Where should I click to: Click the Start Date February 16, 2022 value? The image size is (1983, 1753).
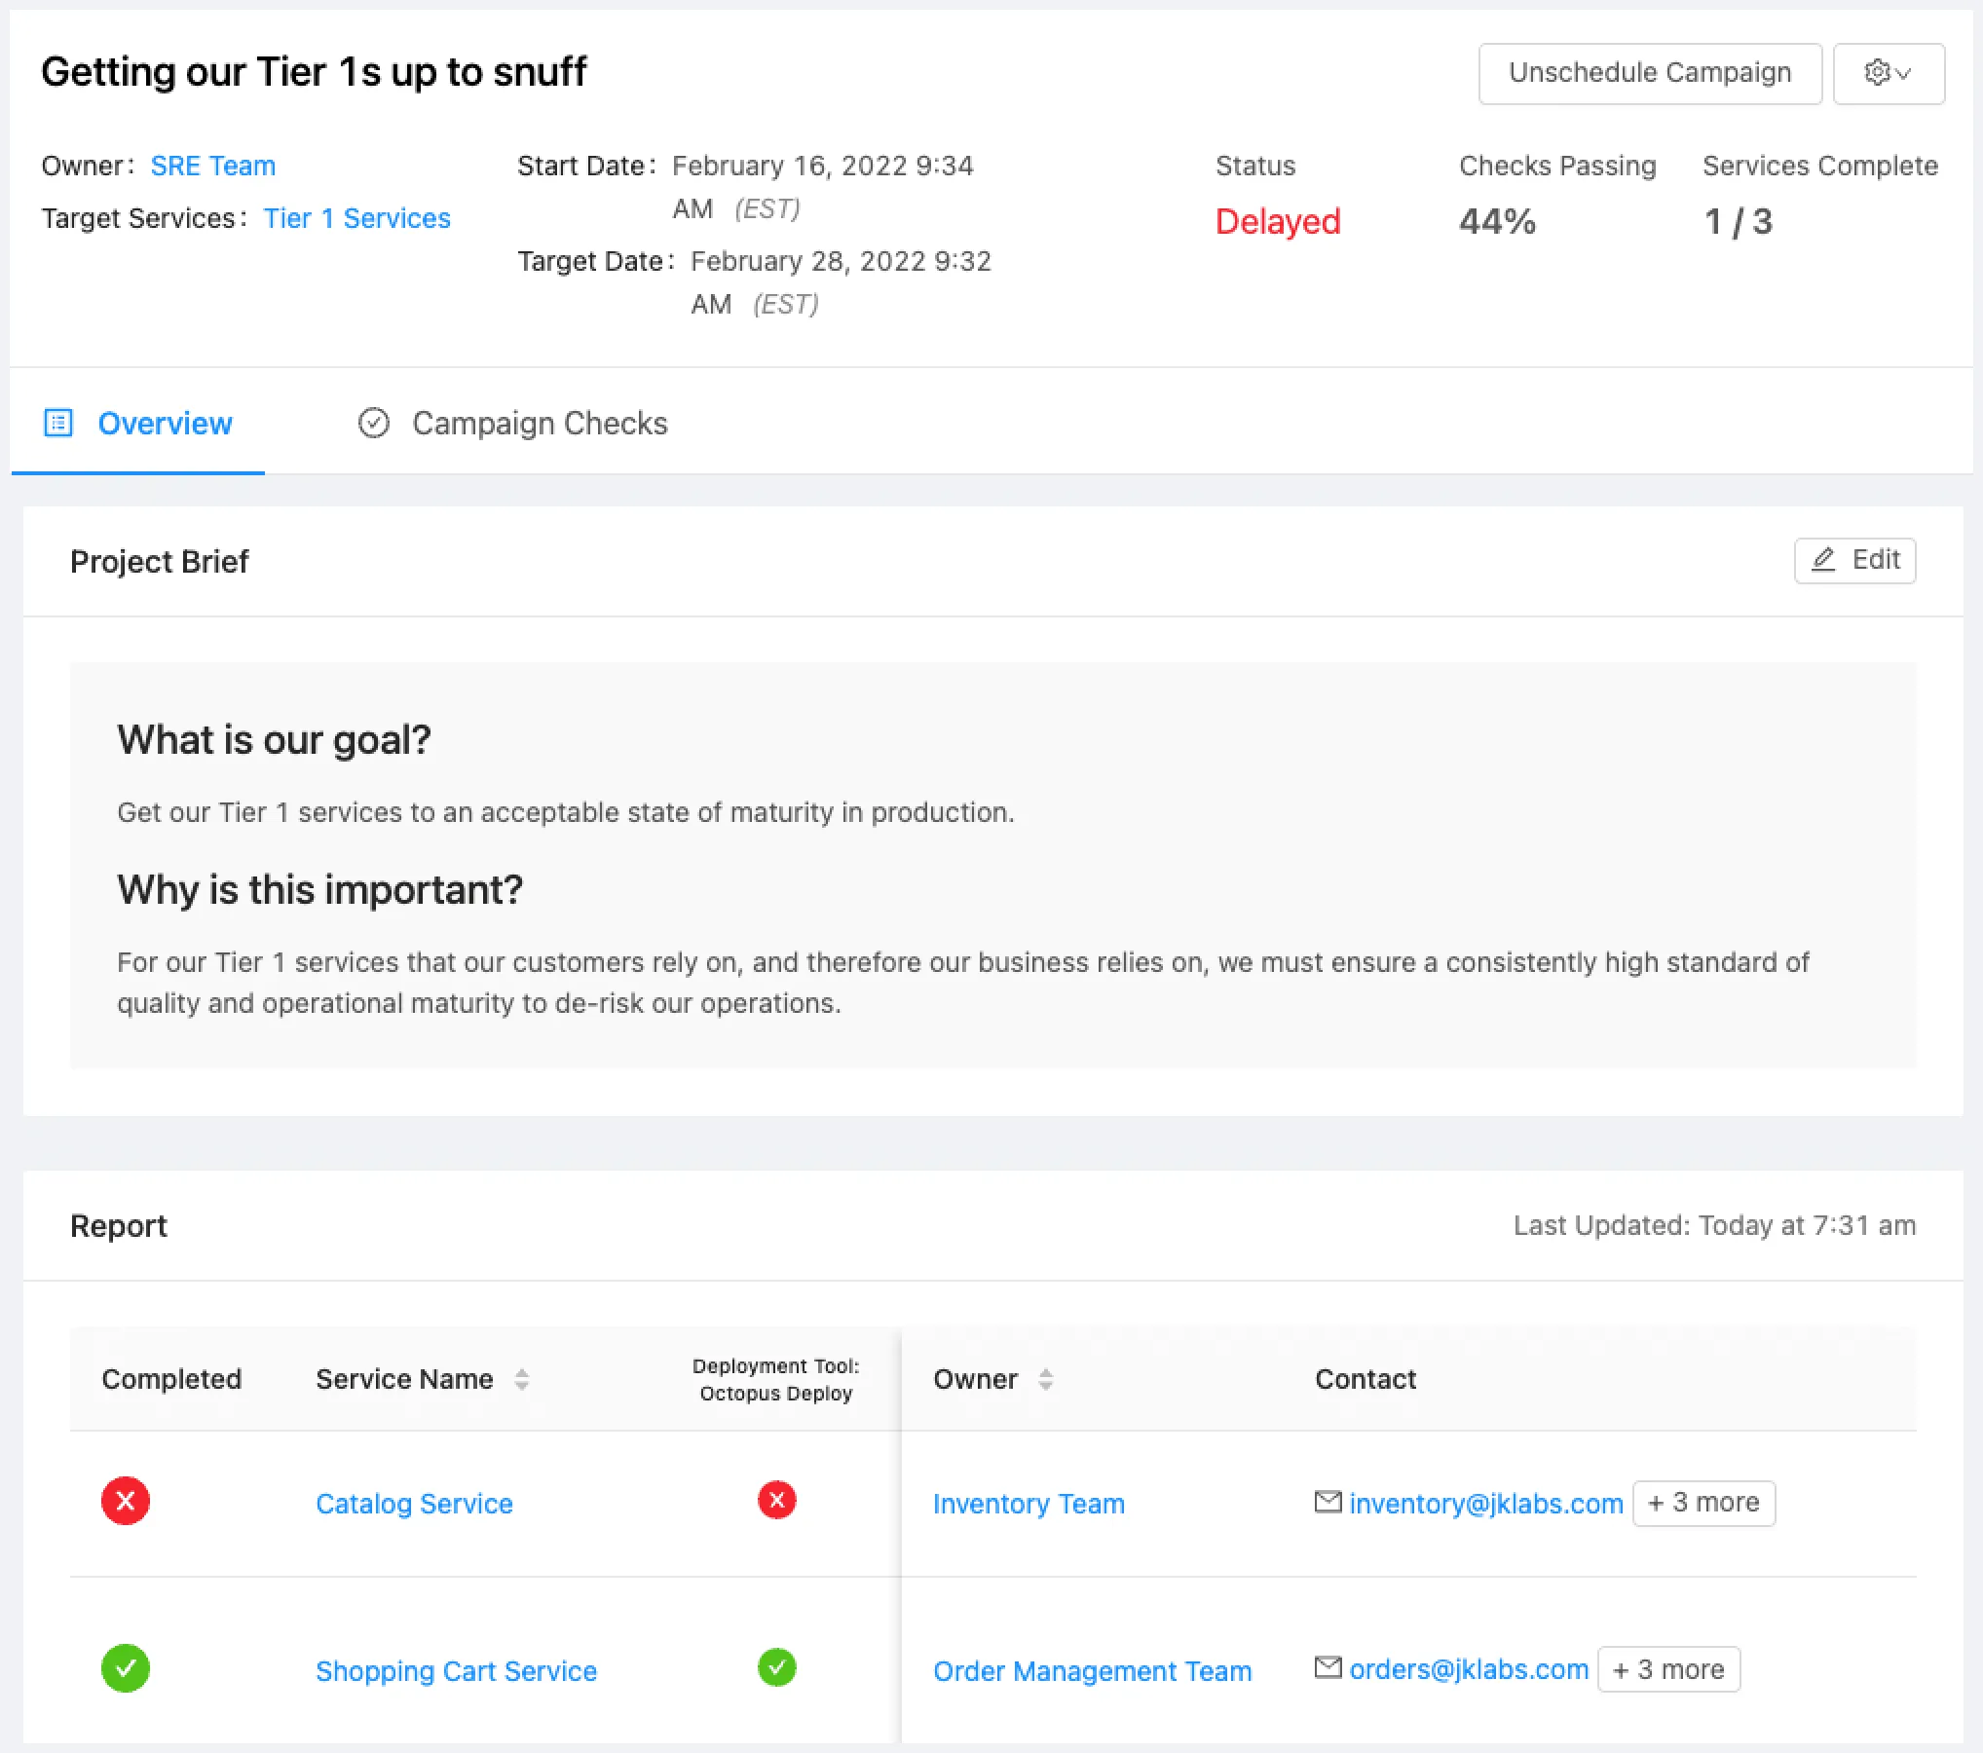823,187
